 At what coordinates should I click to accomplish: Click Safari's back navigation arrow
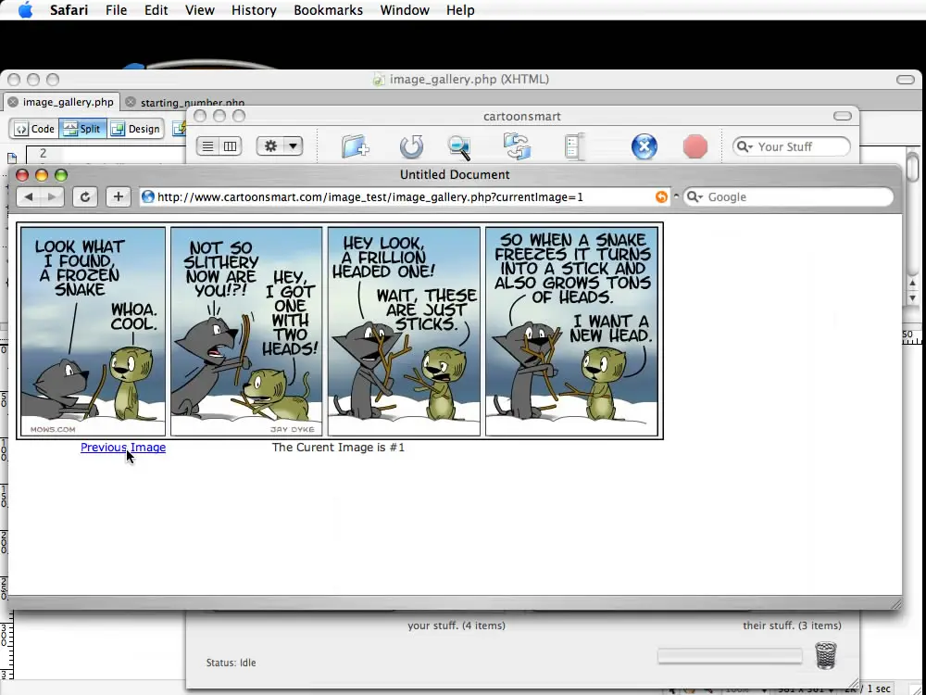coord(28,196)
